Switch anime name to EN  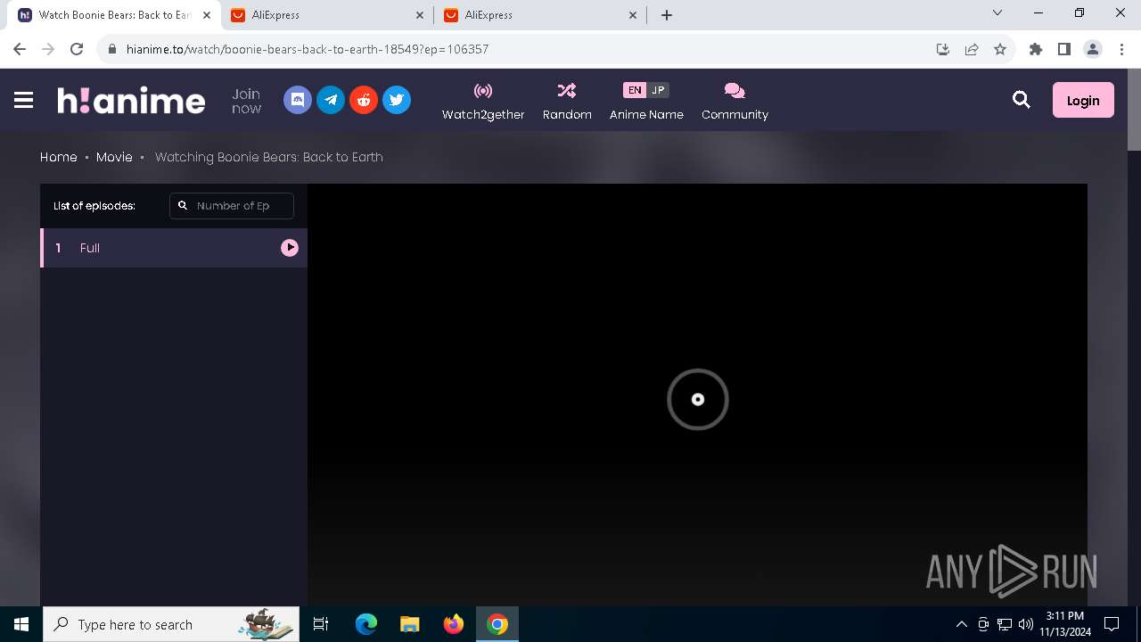coord(634,90)
